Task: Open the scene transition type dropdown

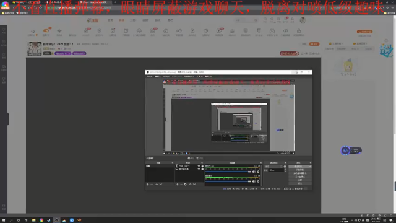Action: (x=273, y=167)
